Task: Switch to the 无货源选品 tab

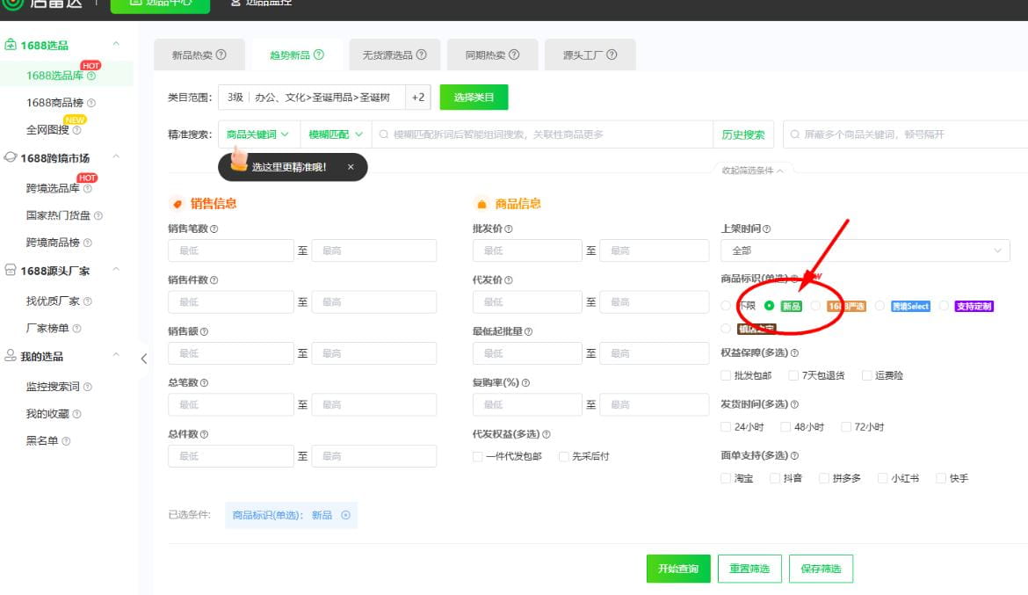Action: pyautogui.click(x=395, y=54)
